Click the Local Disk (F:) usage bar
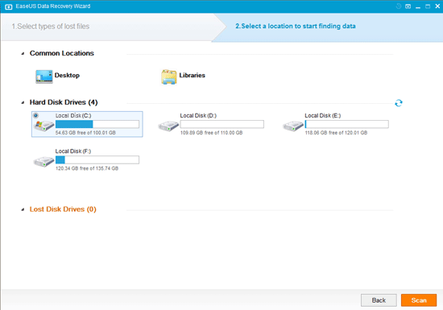The image size is (443, 310). 97,159
